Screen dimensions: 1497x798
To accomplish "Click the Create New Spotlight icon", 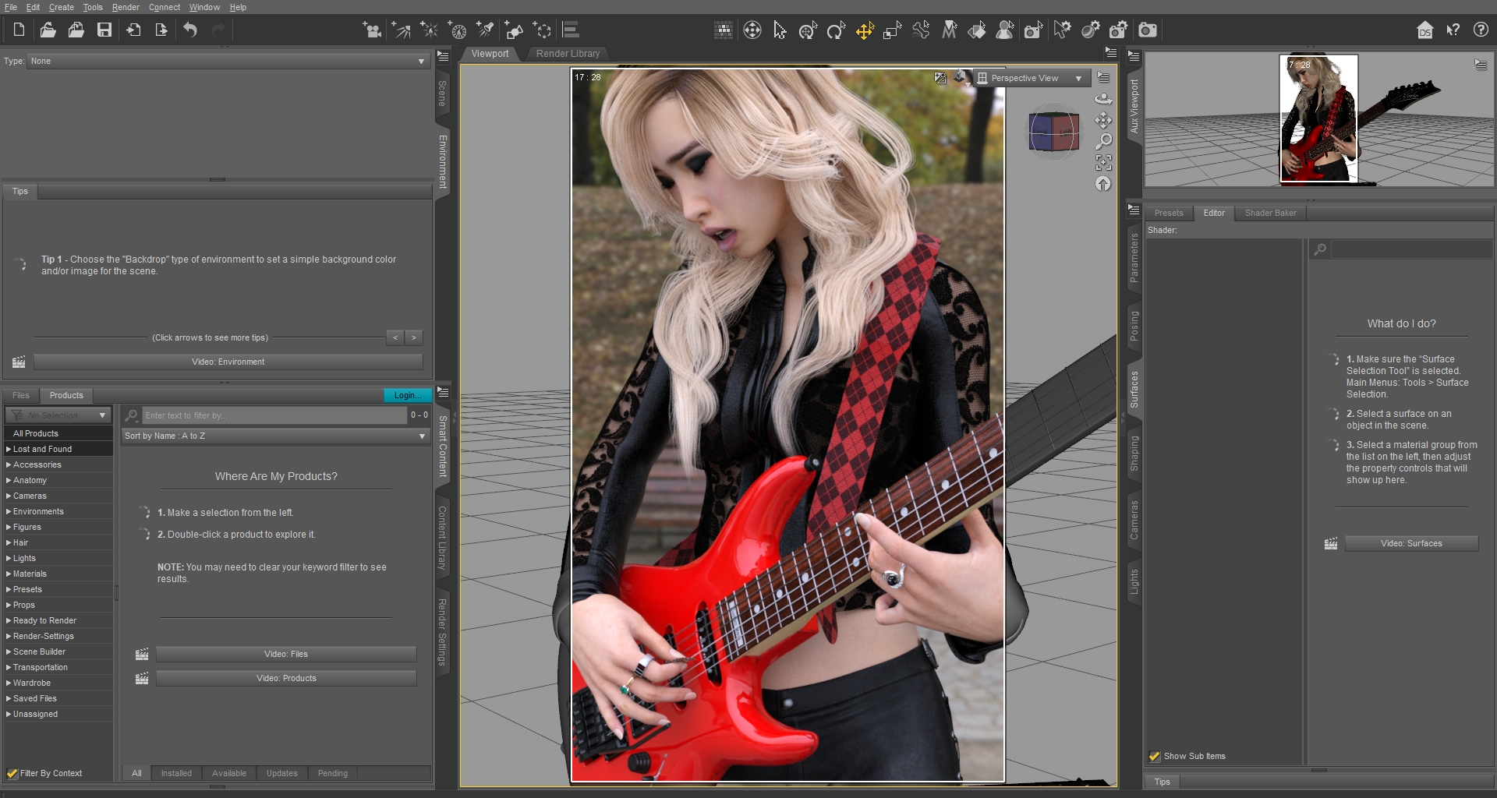I will (x=485, y=30).
